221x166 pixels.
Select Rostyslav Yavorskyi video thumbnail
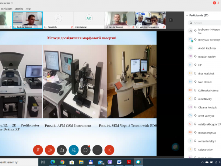28,20
